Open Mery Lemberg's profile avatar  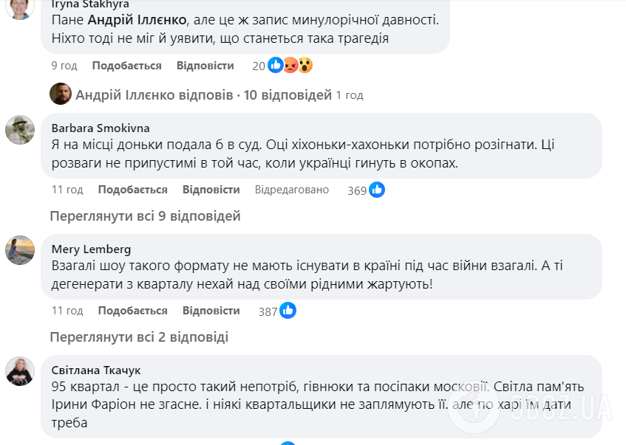tap(20, 251)
